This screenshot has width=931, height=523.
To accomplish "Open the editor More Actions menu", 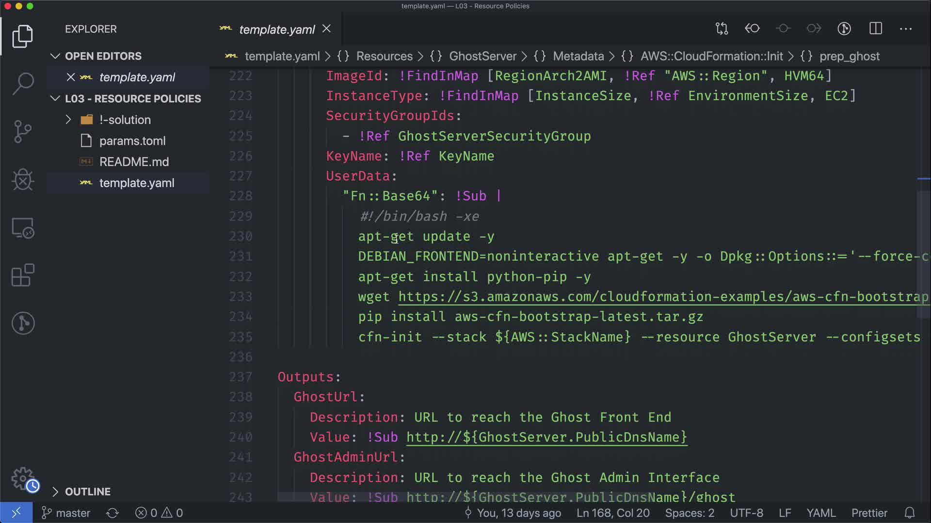I will (905, 29).
